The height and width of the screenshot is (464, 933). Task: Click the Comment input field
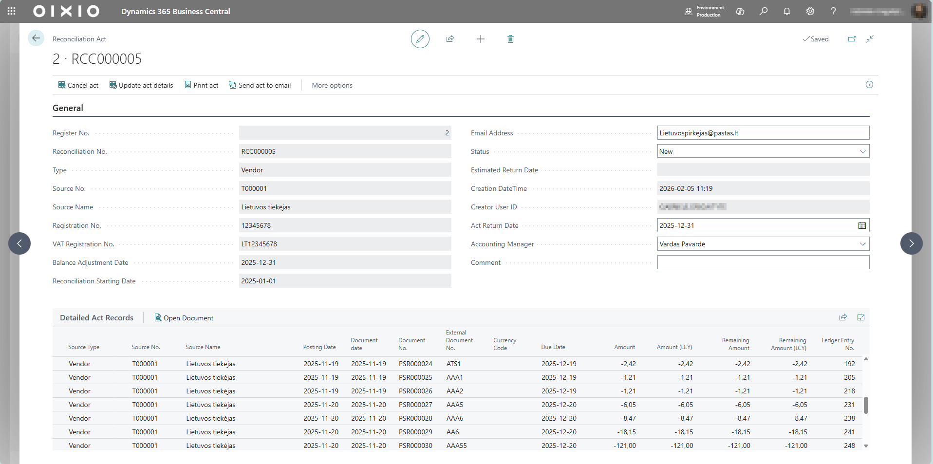coord(763,262)
